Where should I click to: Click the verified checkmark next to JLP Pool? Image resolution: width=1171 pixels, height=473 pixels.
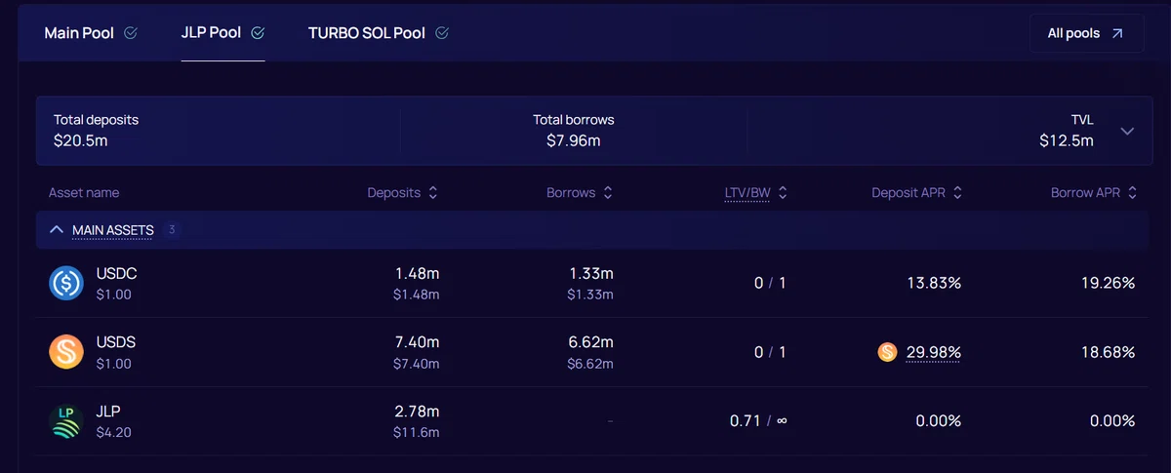tap(258, 33)
